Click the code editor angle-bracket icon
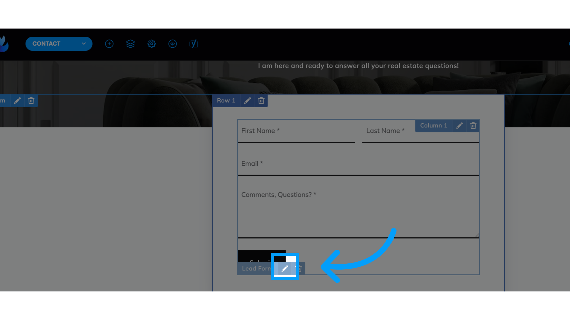The width and height of the screenshot is (570, 320). point(173,43)
